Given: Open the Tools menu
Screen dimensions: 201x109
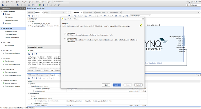Looking at the screenshot, I should [18, 2].
